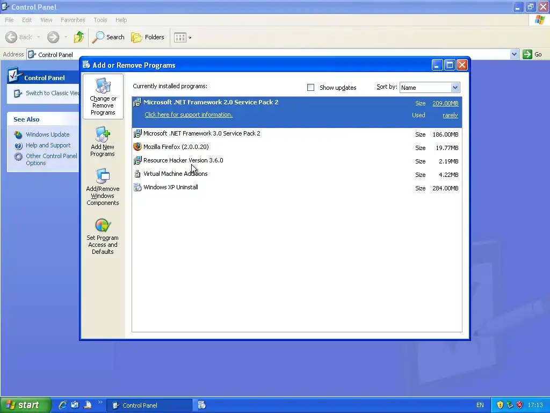Click the 'rarely' used value

coord(450,115)
